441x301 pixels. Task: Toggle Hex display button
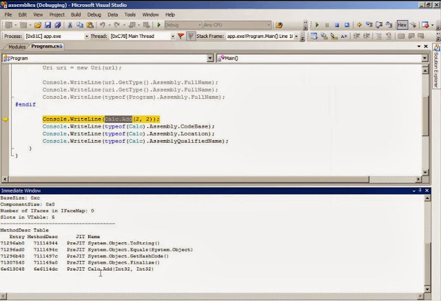tap(402, 25)
